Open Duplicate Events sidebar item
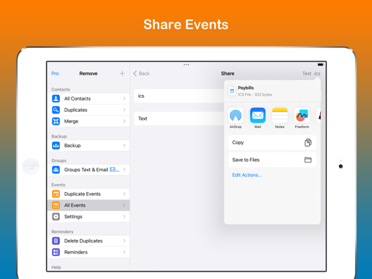 point(89,194)
